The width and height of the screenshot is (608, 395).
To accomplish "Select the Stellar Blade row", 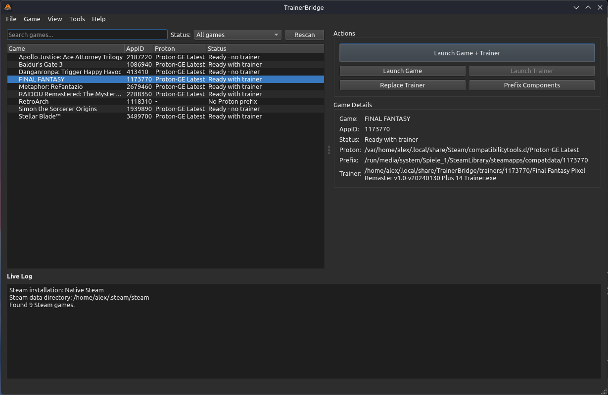I will coord(166,116).
